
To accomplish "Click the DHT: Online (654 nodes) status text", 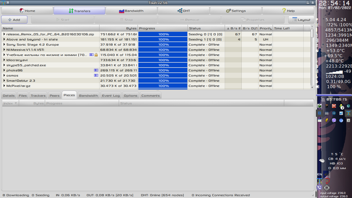I will (x=162, y=195).
